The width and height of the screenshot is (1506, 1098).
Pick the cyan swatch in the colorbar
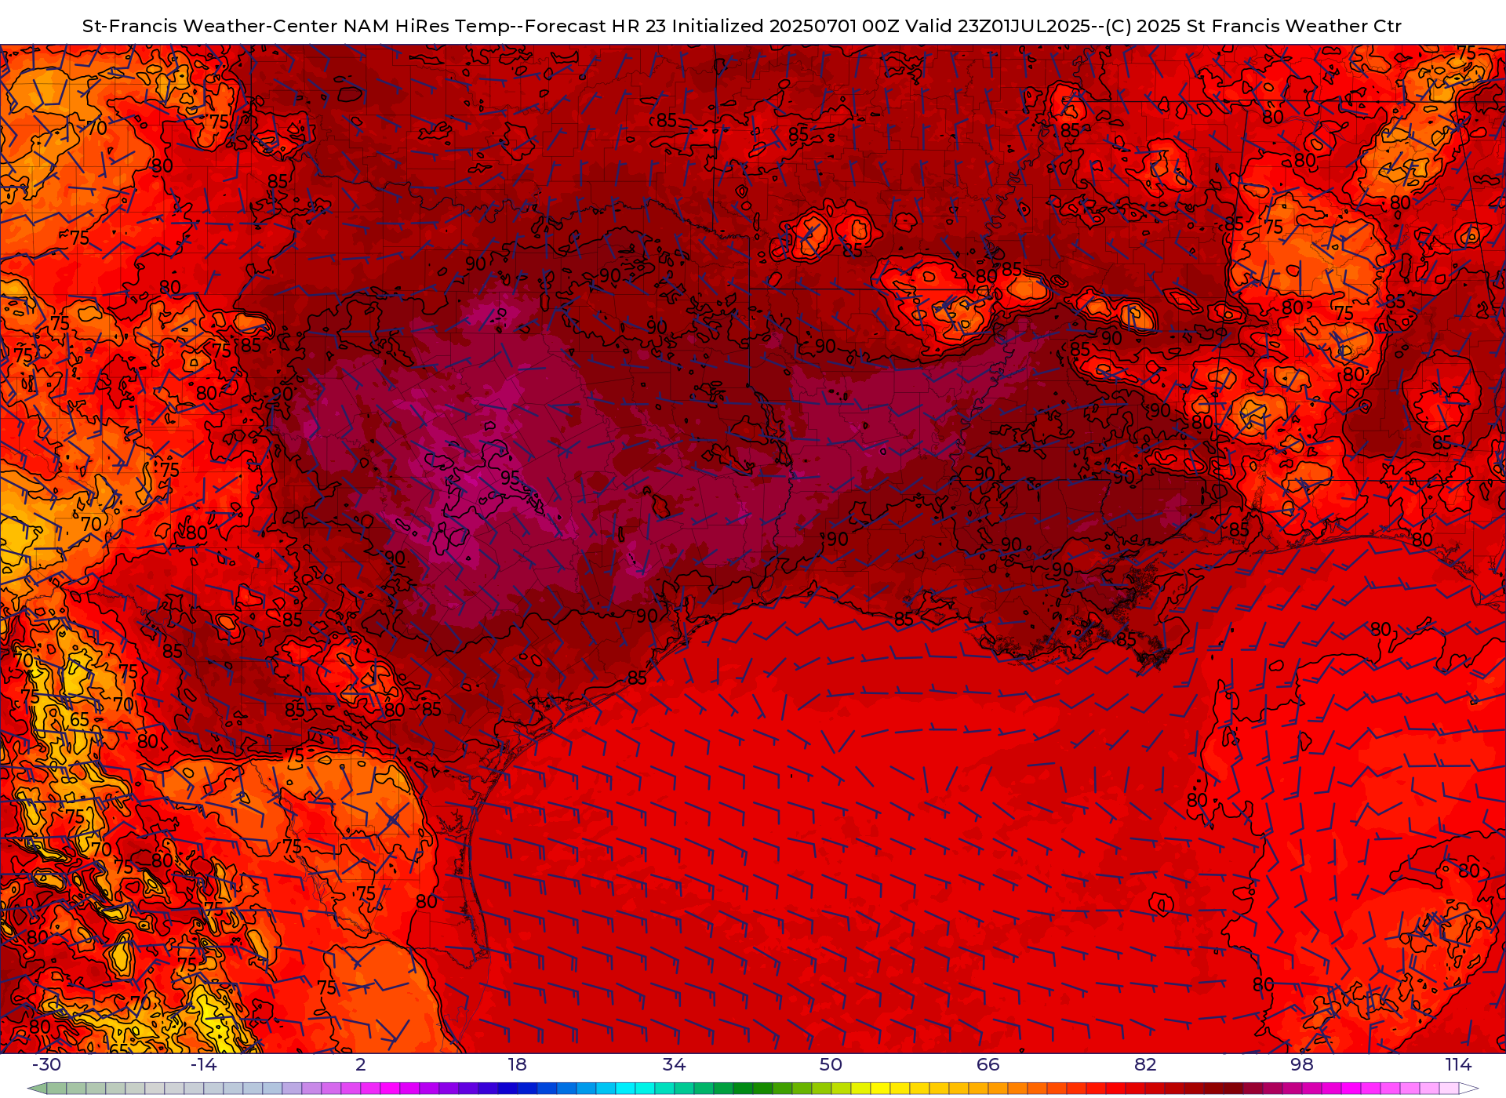tap(625, 1089)
